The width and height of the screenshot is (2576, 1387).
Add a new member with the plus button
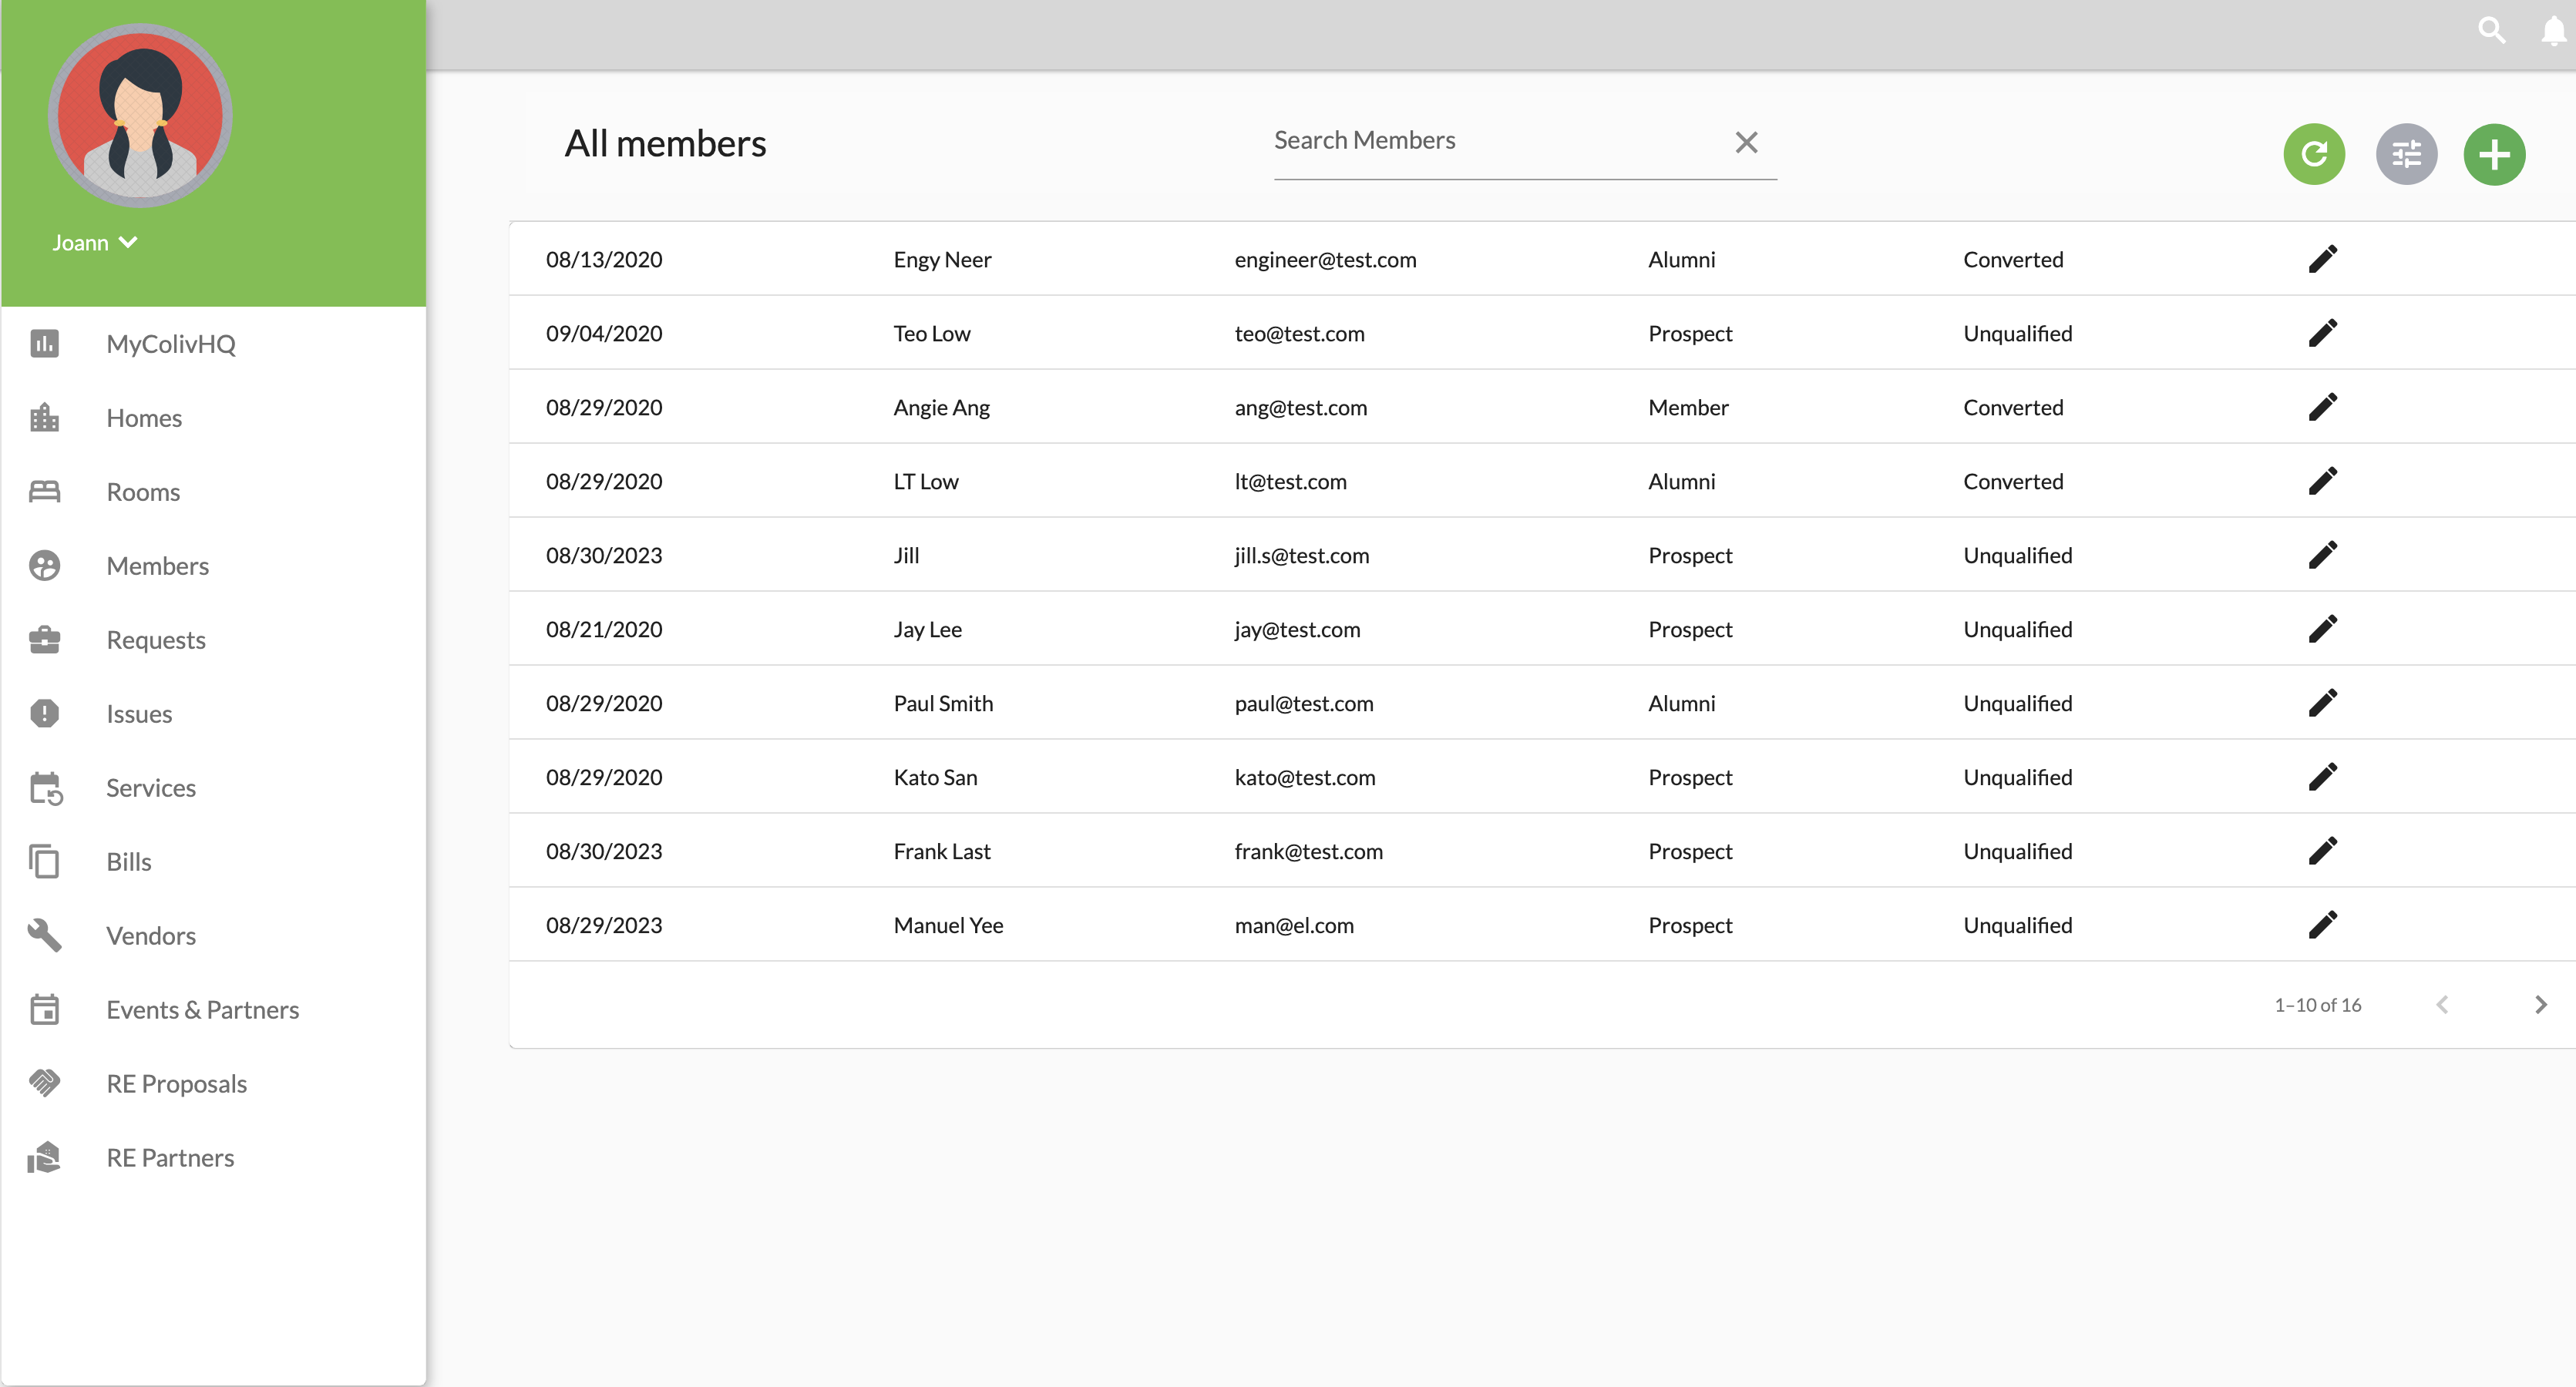[x=2494, y=154]
